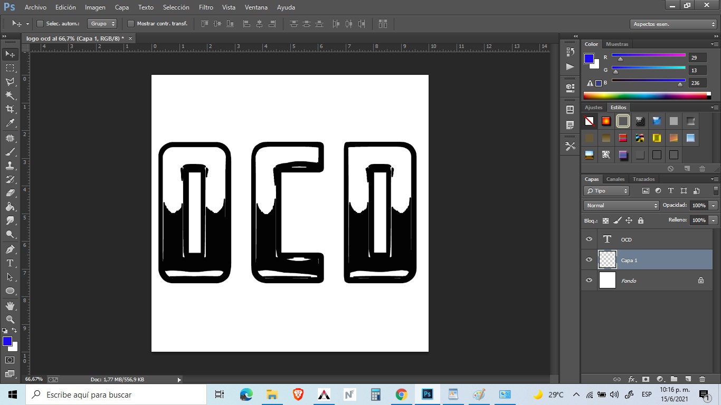Switch to the Canales tab

point(615,179)
